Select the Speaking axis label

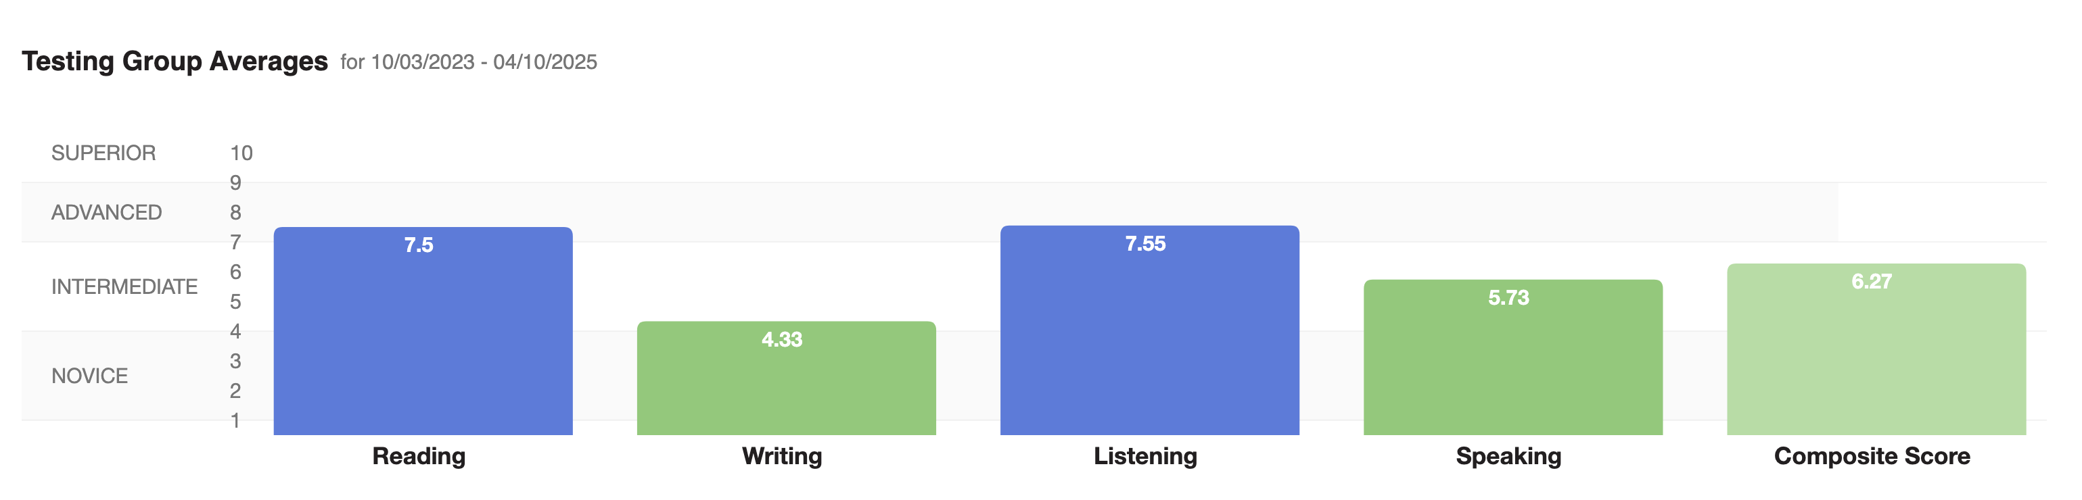(x=1508, y=456)
